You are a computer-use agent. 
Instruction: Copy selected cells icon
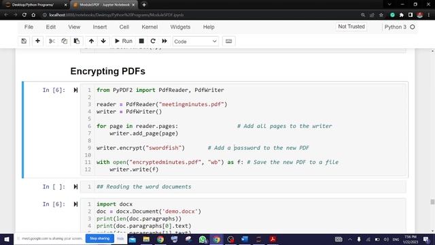click(64, 41)
